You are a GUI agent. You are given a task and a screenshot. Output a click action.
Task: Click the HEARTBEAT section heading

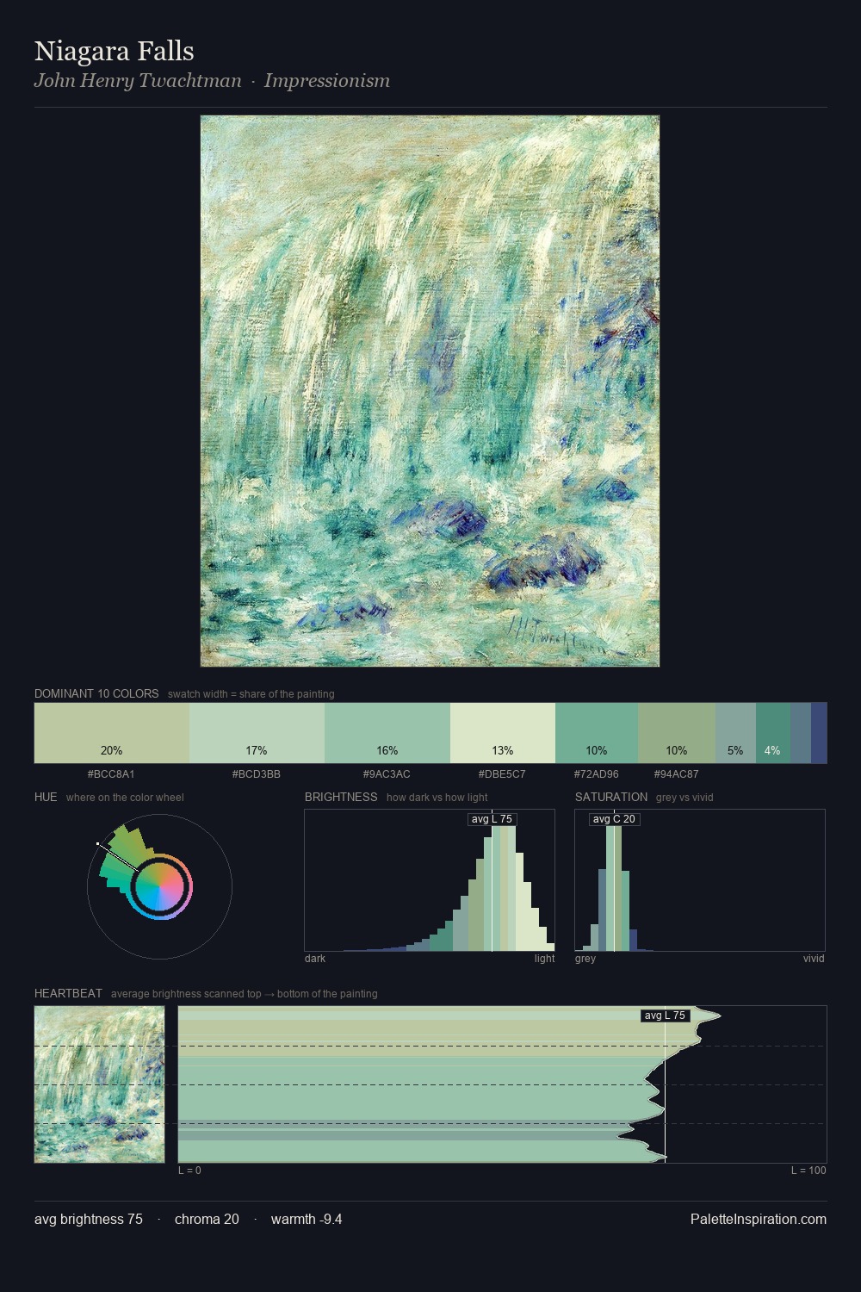coord(68,993)
